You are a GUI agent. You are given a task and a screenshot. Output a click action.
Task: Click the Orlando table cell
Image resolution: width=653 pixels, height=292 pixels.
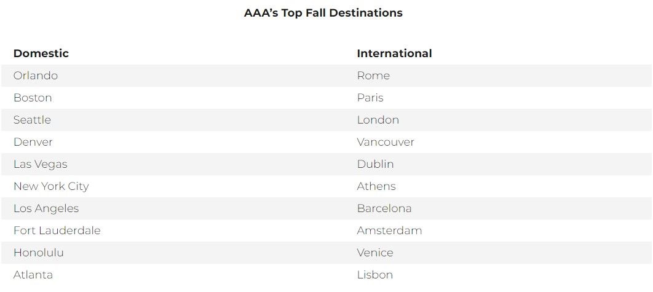(x=36, y=76)
